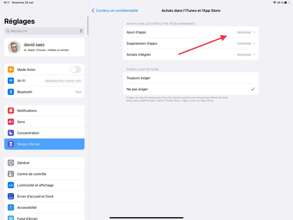Open david saez Apple ID profile
The image size is (293, 220).
coord(44,47)
